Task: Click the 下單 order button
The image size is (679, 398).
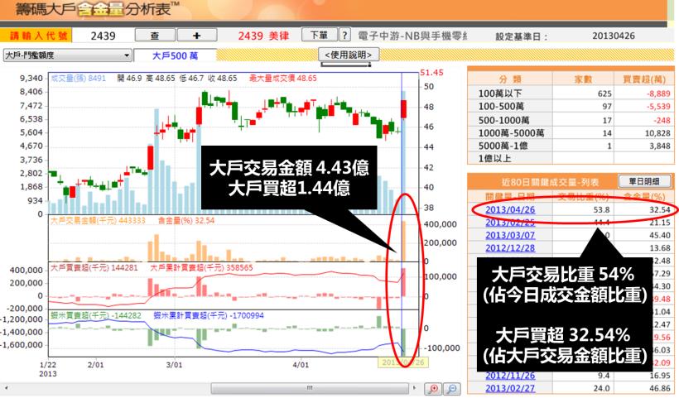Action: tap(319, 35)
